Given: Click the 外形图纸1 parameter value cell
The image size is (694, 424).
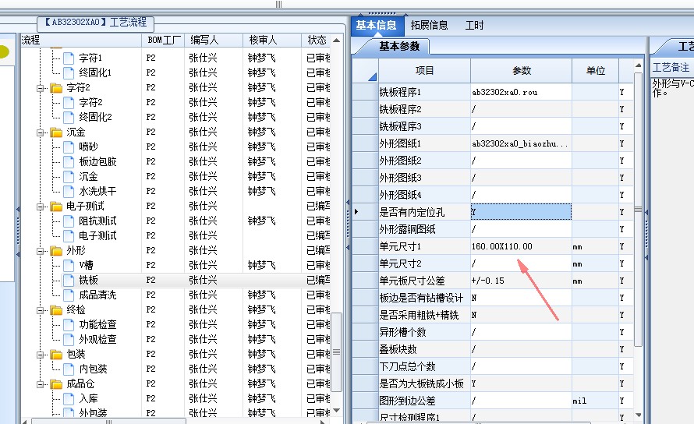Looking at the screenshot, I should coord(521,143).
